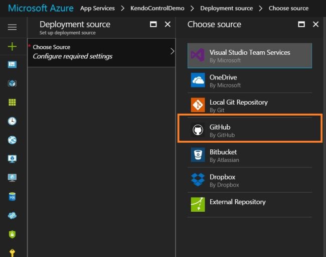Select Visual Studio Team Services source
The image size is (326, 257).
click(249, 56)
